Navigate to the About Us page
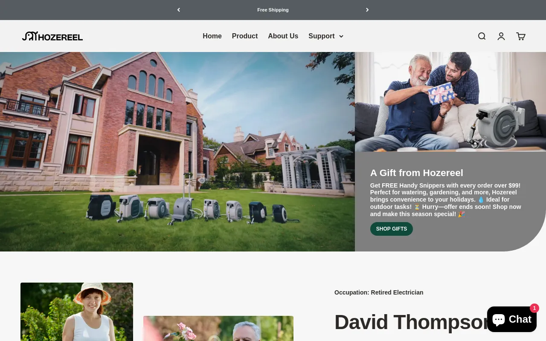The height and width of the screenshot is (341, 546). coord(283,36)
